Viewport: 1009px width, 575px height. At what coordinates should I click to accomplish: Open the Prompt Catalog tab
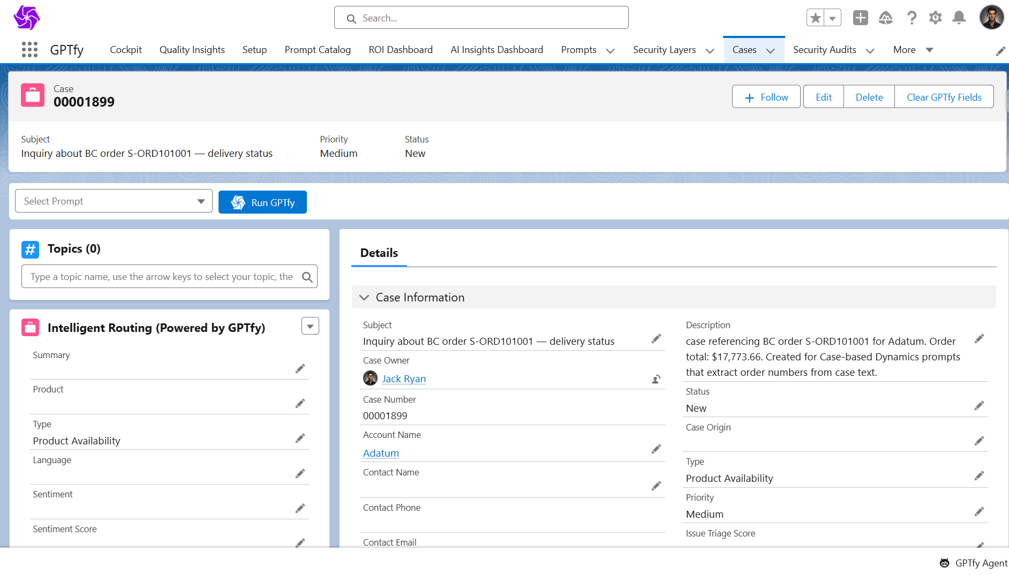click(318, 50)
